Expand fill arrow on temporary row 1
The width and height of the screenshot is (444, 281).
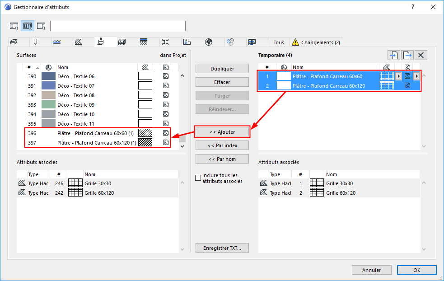pos(398,76)
